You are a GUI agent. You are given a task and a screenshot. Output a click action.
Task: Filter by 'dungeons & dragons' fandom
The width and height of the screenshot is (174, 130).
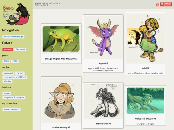(14, 98)
